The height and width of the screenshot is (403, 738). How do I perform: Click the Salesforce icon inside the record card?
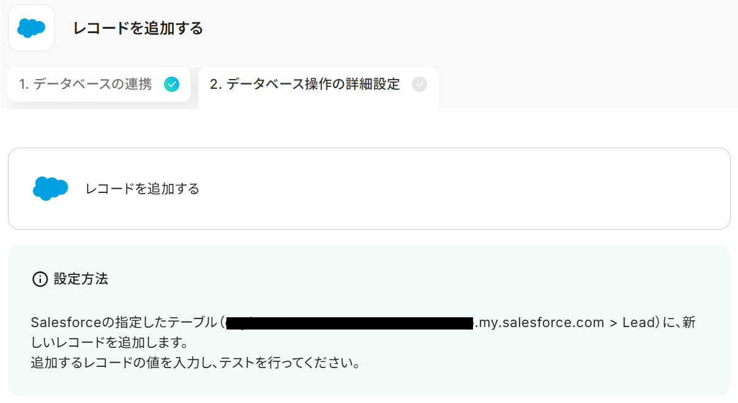click(x=50, y=189)
